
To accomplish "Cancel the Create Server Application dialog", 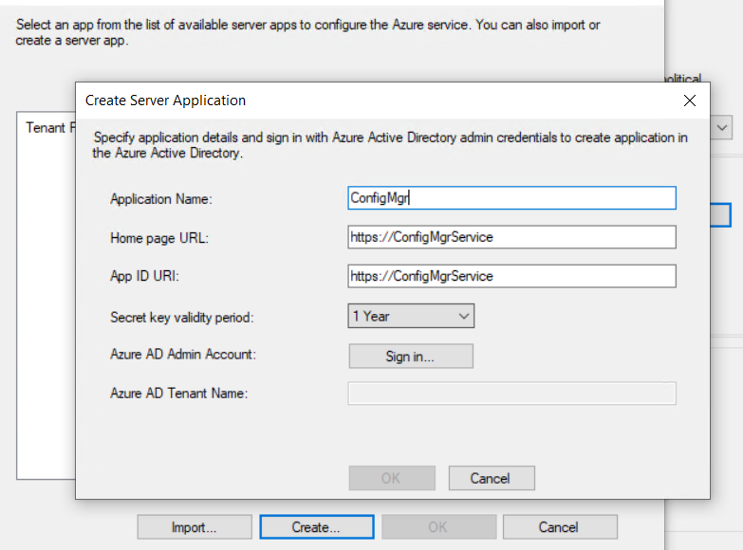I will pyautogui.click(x=491, y=478).
